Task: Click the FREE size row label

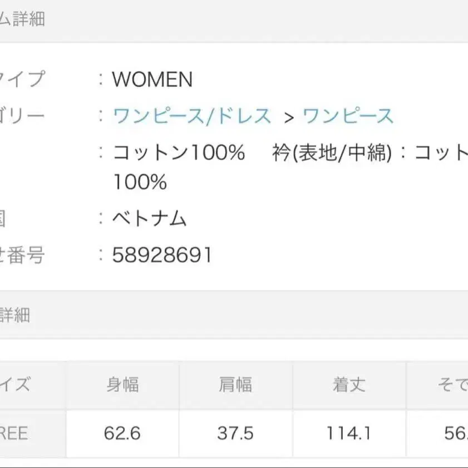Action: [14, 433]
